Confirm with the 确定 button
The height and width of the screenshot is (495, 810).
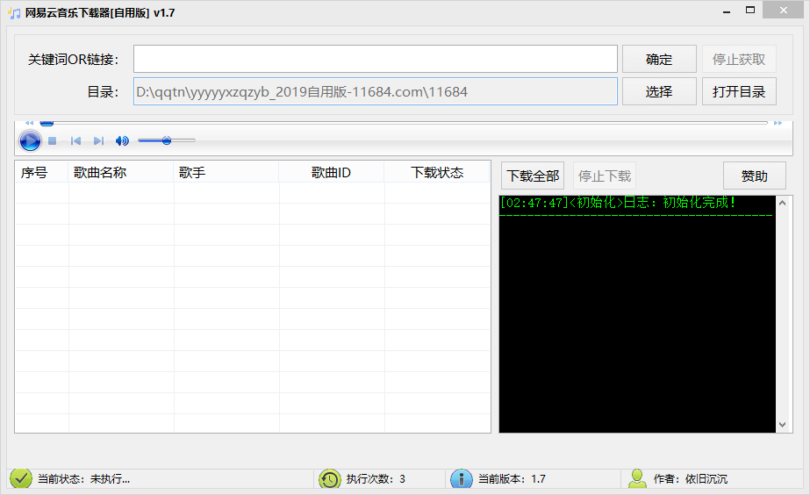point(659,60)
